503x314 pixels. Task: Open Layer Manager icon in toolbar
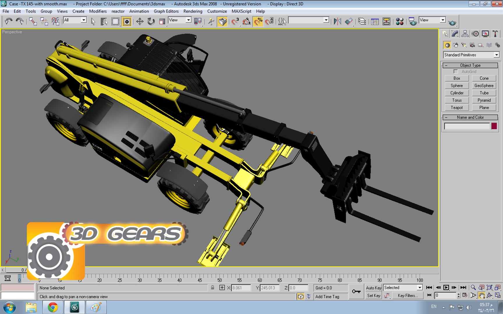tap(362, 22)
